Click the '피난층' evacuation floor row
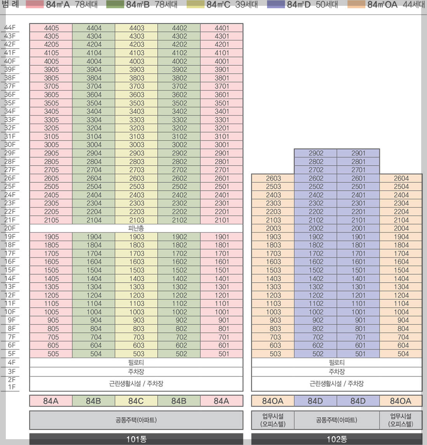Viewport: 427px width, 445px height. click(136, 228)
